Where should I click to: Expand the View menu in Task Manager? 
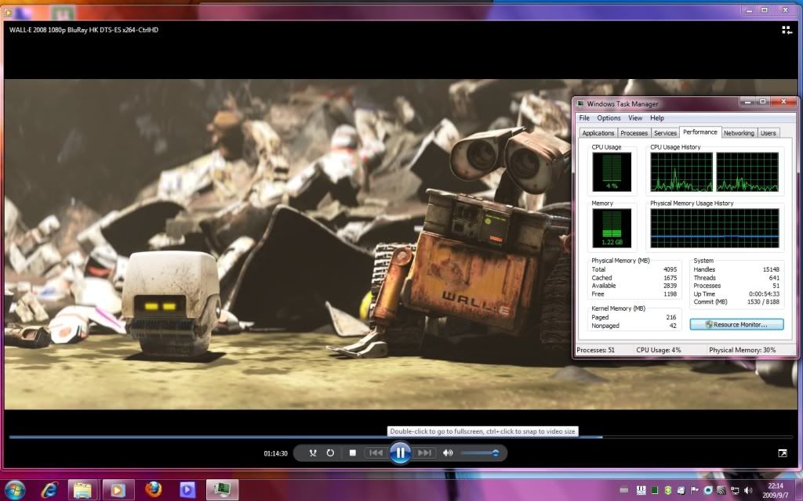635,118
